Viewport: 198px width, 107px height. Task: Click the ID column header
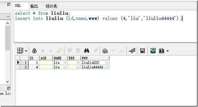point(34,58)
